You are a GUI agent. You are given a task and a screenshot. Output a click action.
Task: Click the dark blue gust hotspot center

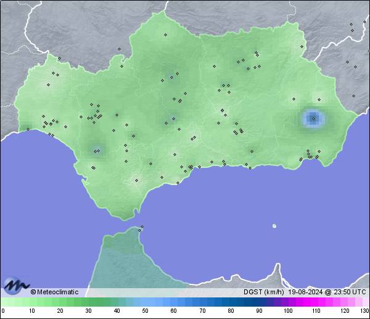pos(313,118)
